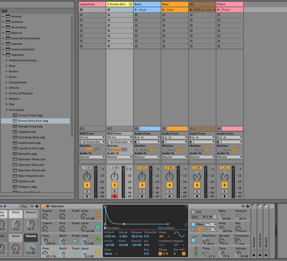Image resolution: width=287 pixels, height=261 pixels.
Task: Stop clips on the Bass track
Action: click(x=164, y=128)
